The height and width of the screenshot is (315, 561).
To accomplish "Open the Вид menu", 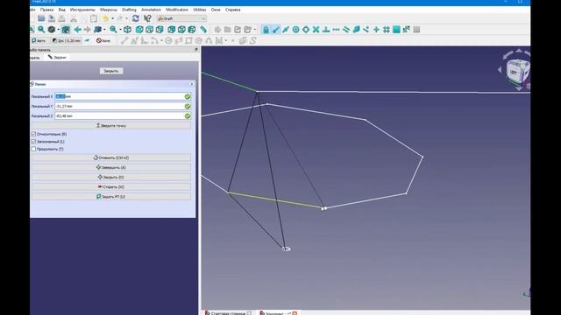I will pos(62,10).
